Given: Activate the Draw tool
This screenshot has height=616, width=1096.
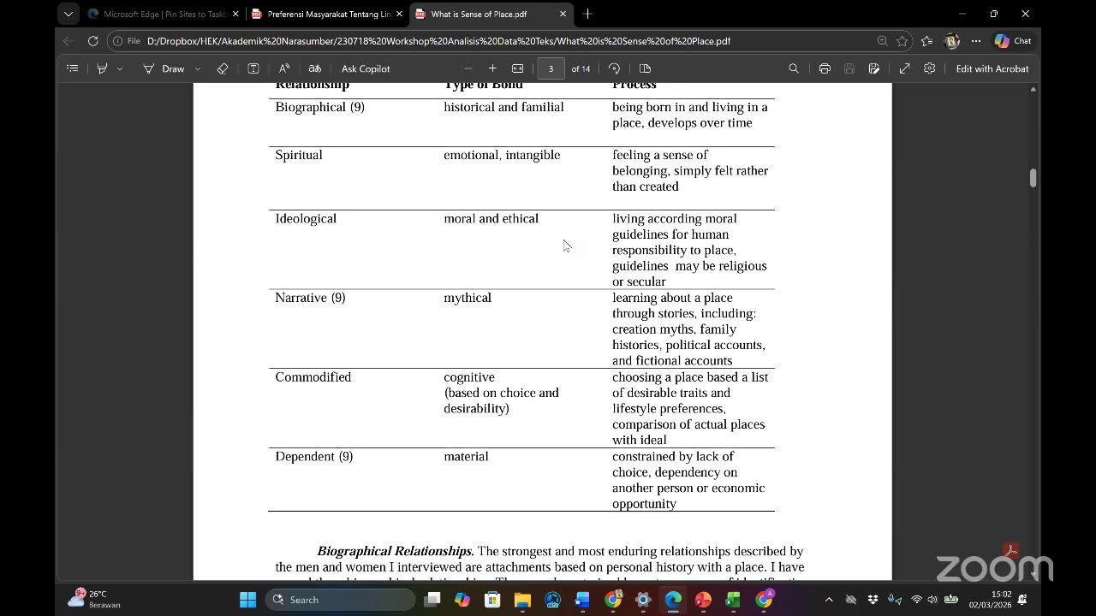Looking at the screenshot, I should [x=164, y=68].
